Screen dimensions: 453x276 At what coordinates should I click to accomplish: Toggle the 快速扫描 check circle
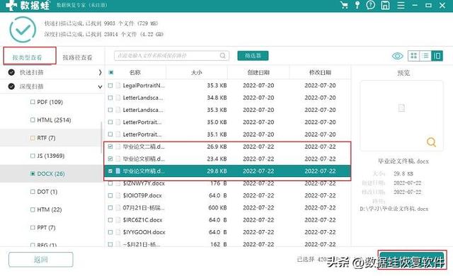click(x=11, y=72)
